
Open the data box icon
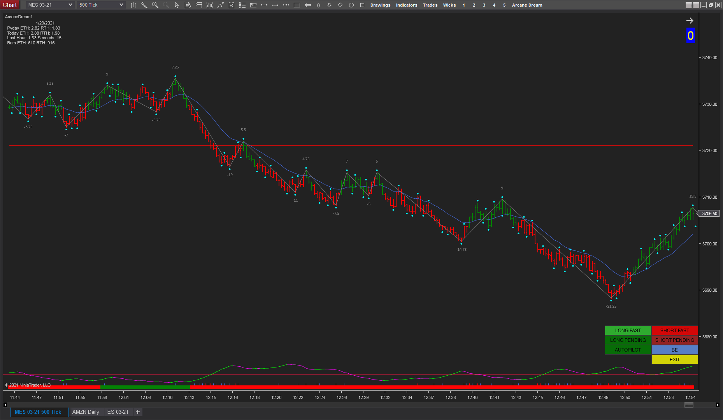click(188, 5)
